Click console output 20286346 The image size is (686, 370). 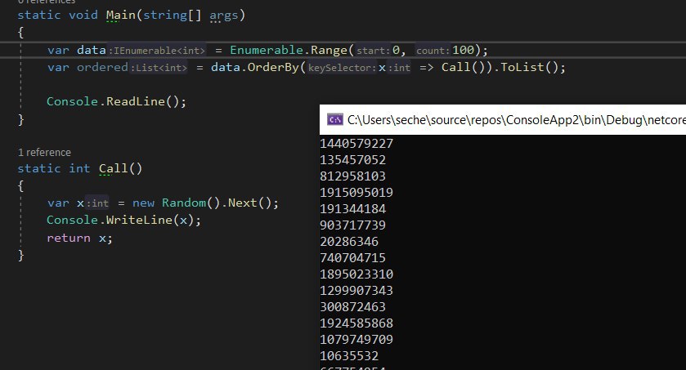pos(349,242)
